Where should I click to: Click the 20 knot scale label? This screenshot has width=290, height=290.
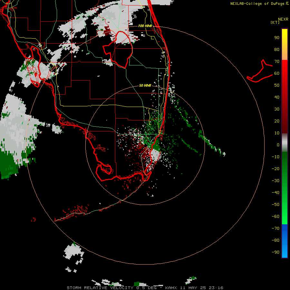click(277, 121)
